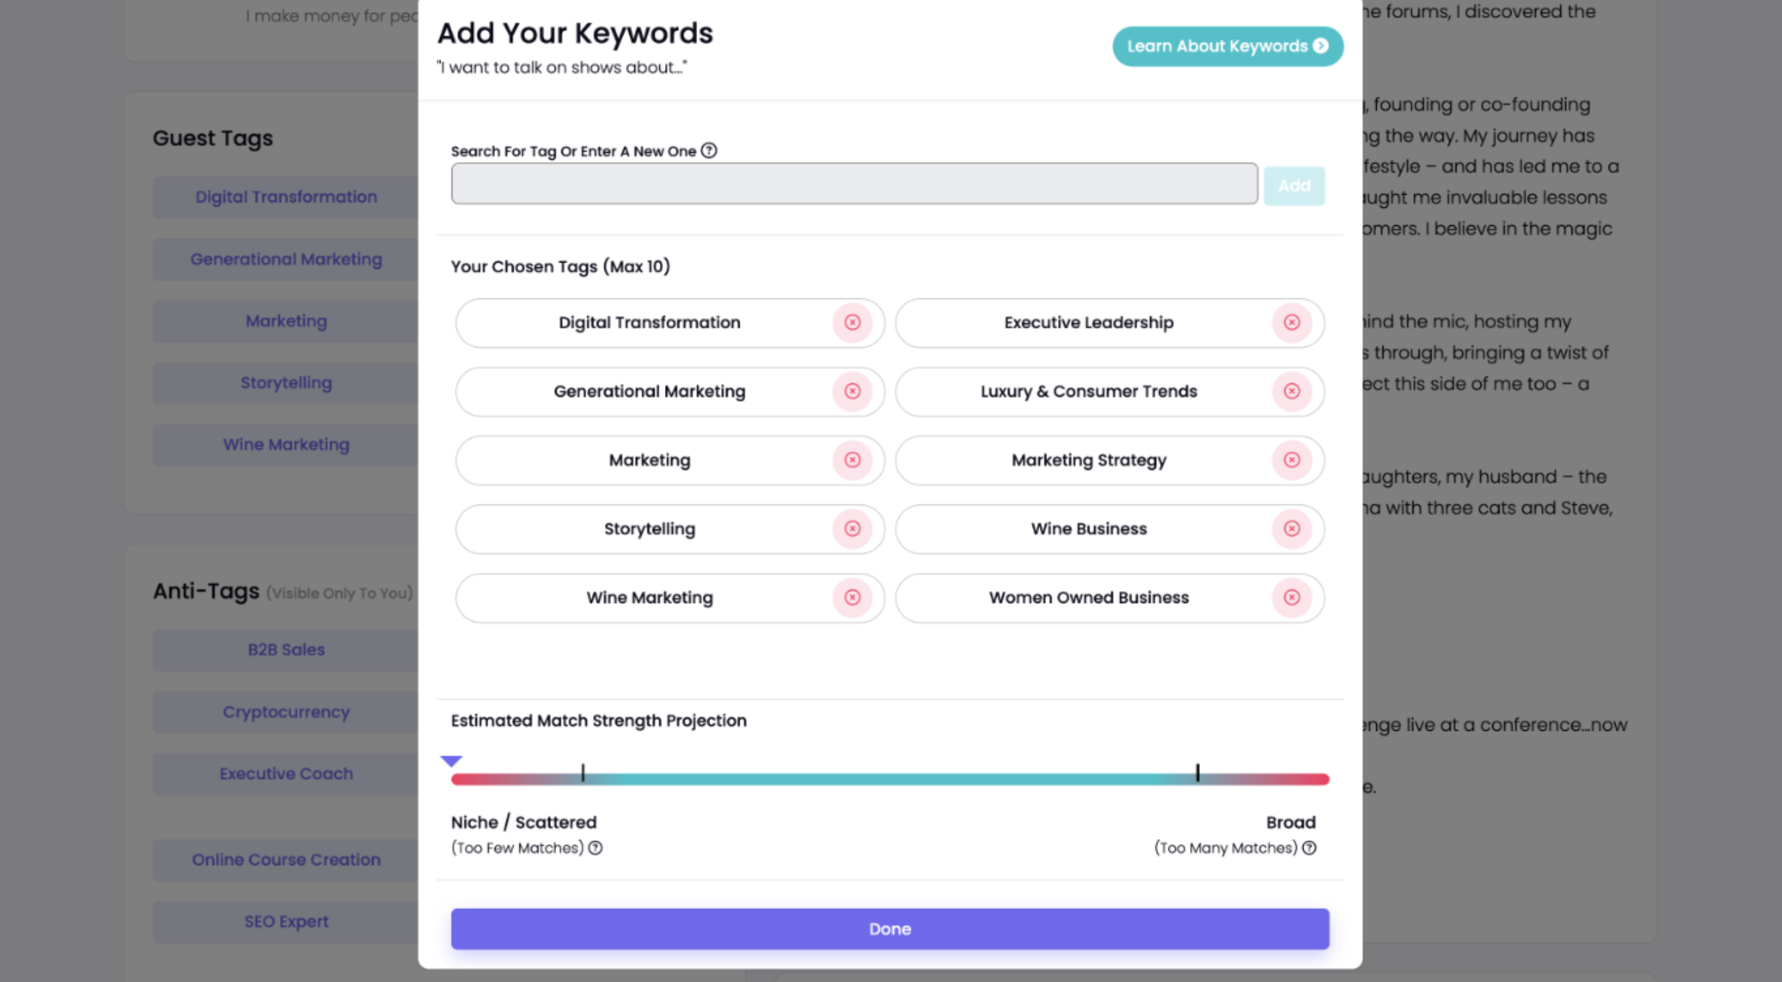Remove the Wine Marketing chosen tag
This screenshot has width=1782, height=982.
click(852, 597)
